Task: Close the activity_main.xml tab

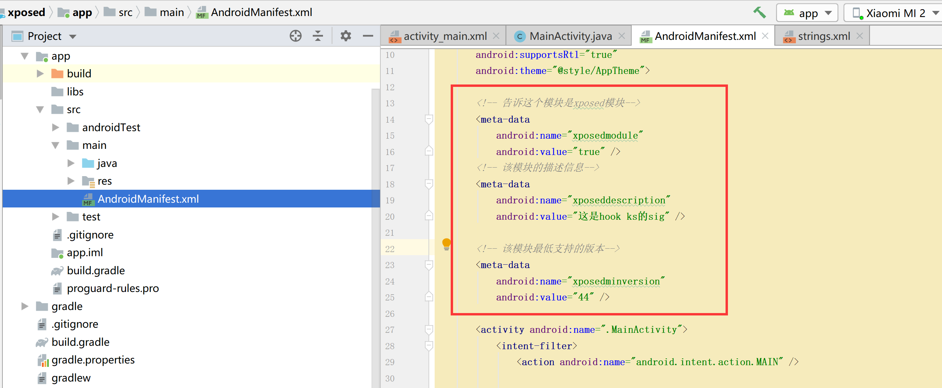Action: pyautogui.click(x=496, y=36)
